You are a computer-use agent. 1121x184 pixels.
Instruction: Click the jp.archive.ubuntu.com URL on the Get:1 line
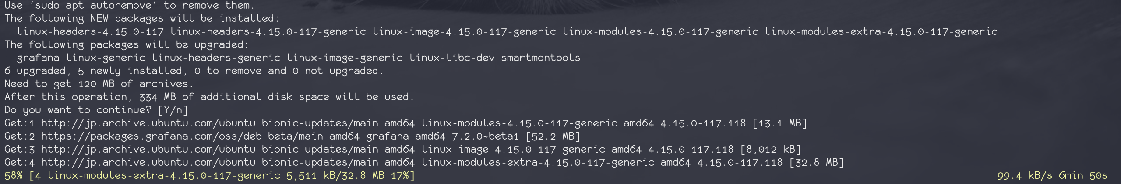coord(148,123)
